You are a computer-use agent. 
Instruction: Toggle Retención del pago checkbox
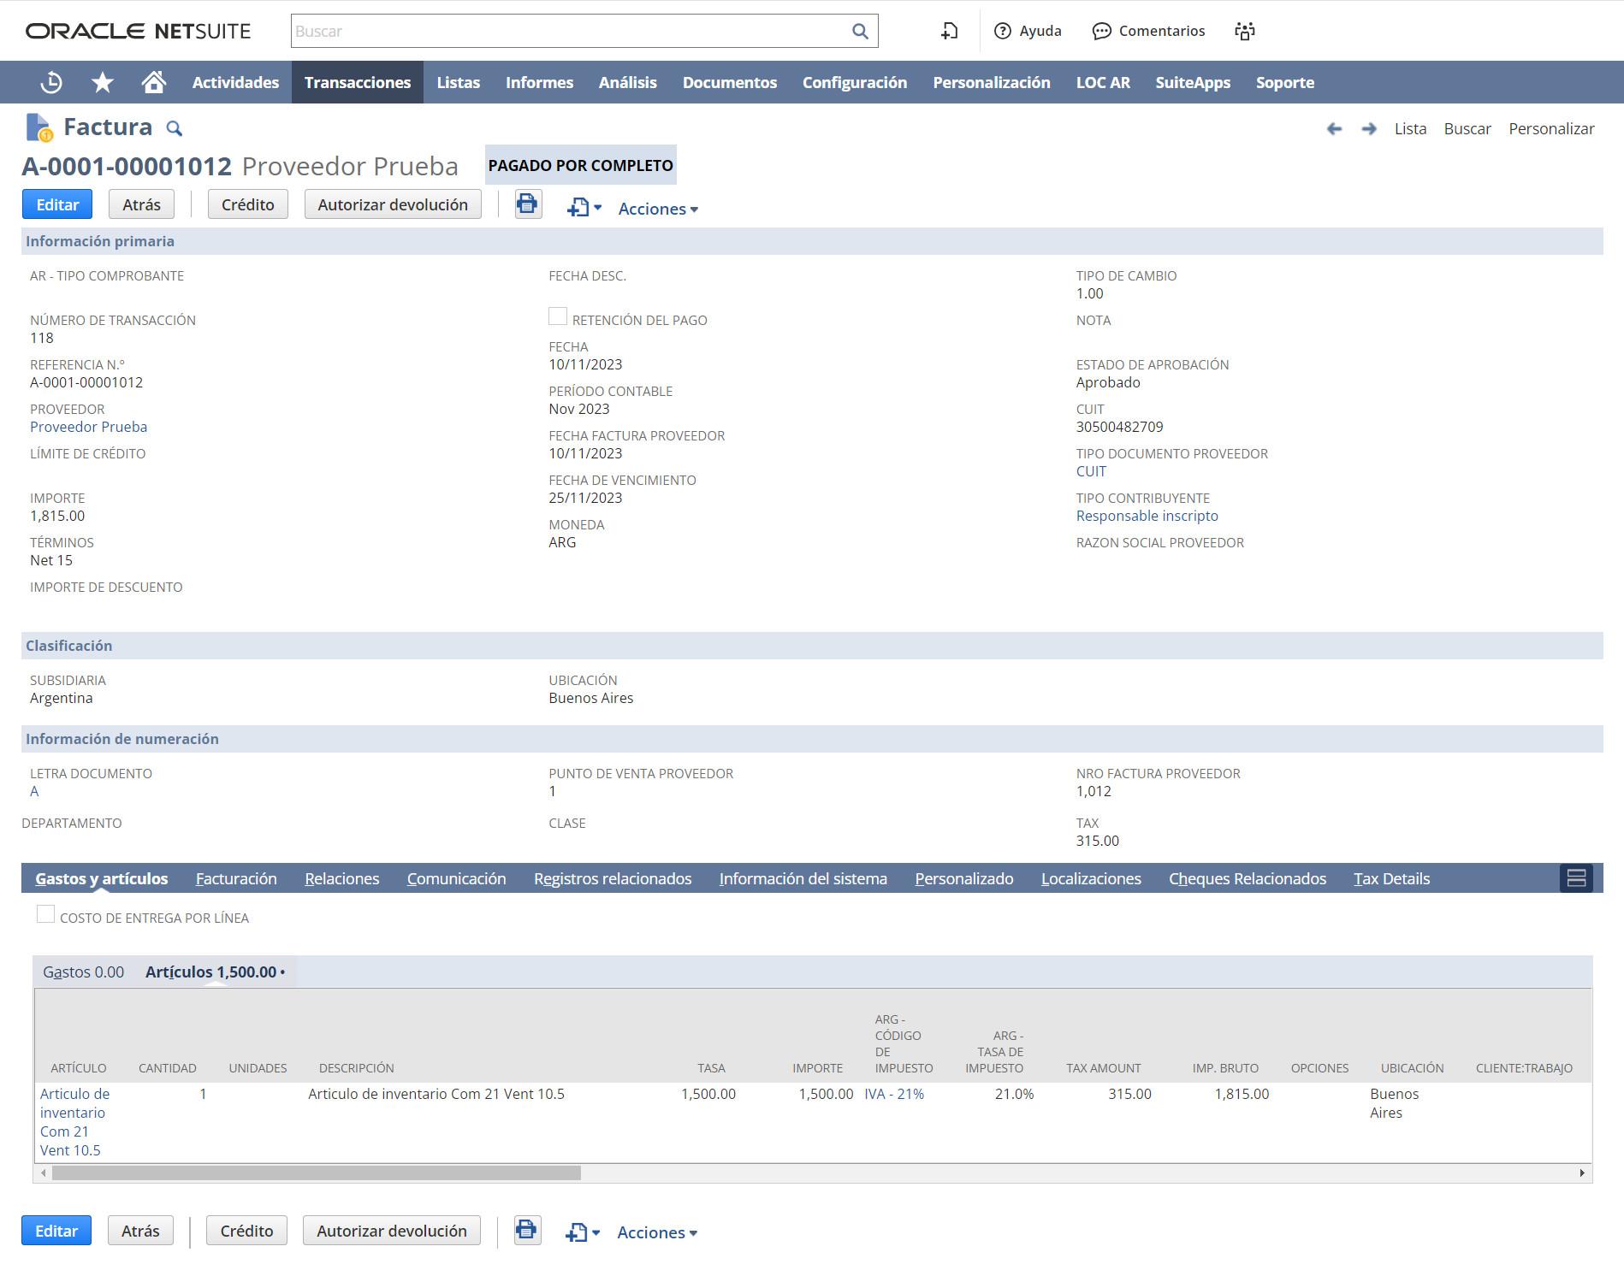tap(558, 317)
